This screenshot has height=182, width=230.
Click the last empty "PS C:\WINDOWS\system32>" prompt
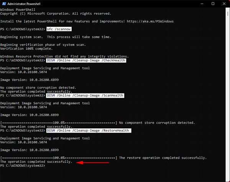pos(23,166)
